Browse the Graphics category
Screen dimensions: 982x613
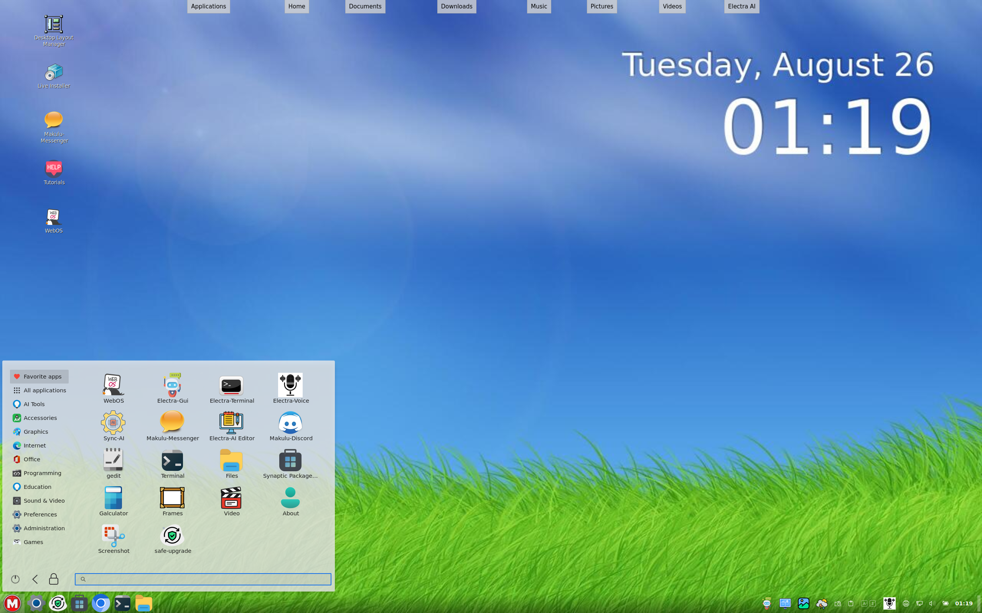40,431
